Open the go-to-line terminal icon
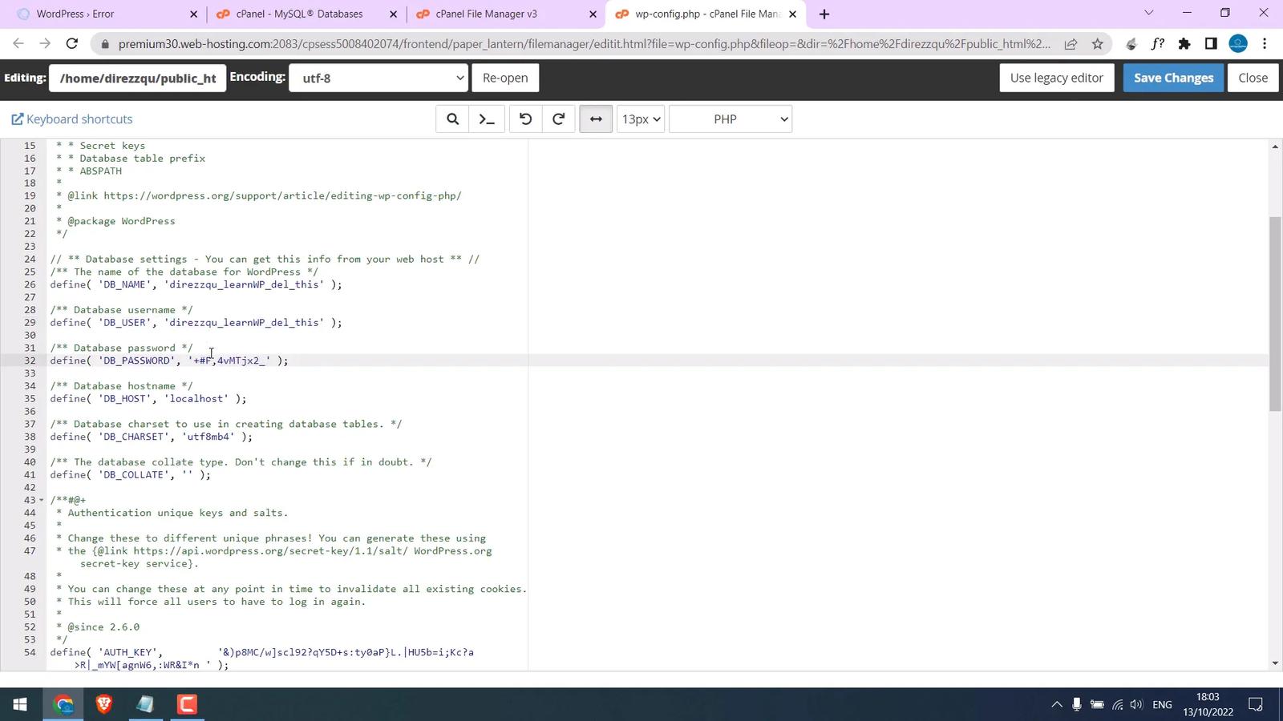 point(487,119)
